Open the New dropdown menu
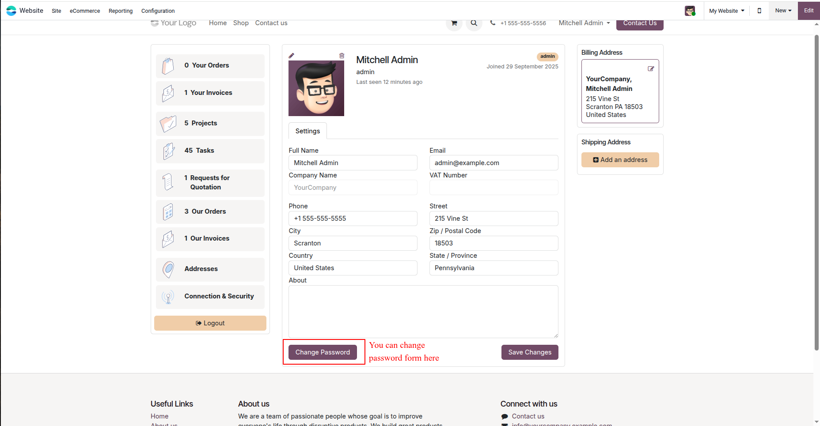Image resolution: width=820 pixels, height=426 pixels. (x=783, y=11)
